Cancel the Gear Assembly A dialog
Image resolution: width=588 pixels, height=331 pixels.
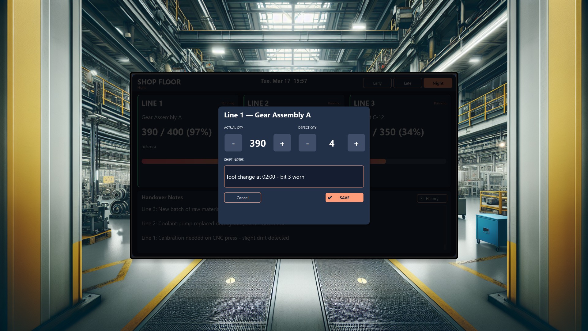point(243,198)
